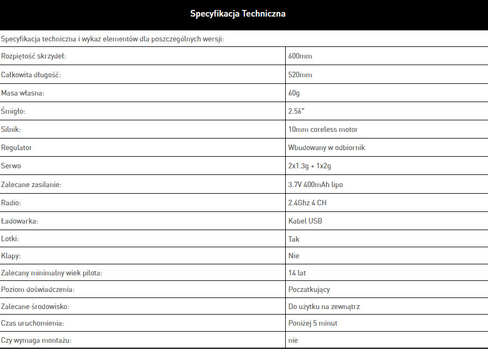Click the 520mm length value
This screenshot has width=488, height=351.
click(x=300, y=75)
